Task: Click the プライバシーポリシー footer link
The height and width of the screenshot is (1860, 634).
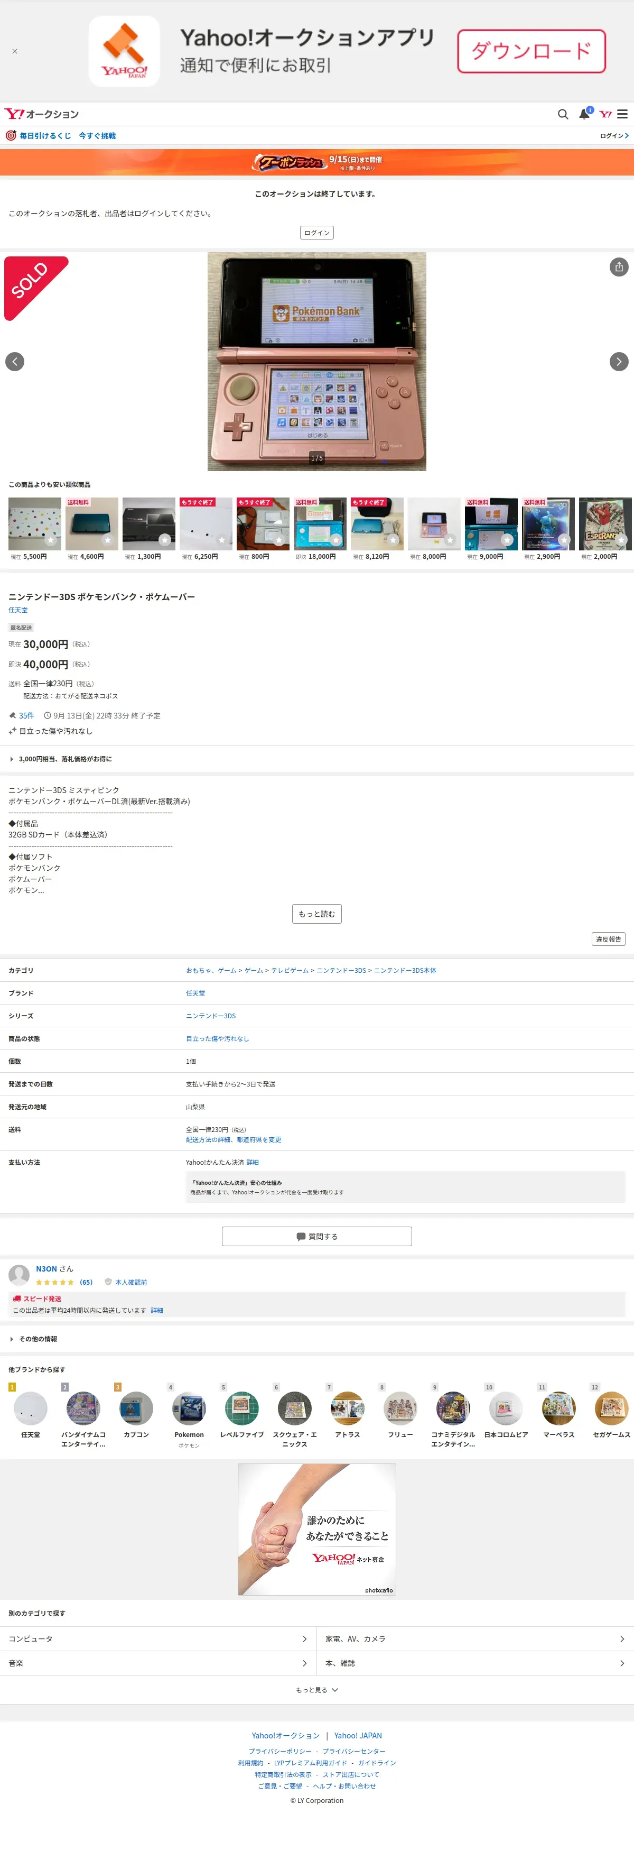Action: pyautogui.click(x=280, y=1751)
